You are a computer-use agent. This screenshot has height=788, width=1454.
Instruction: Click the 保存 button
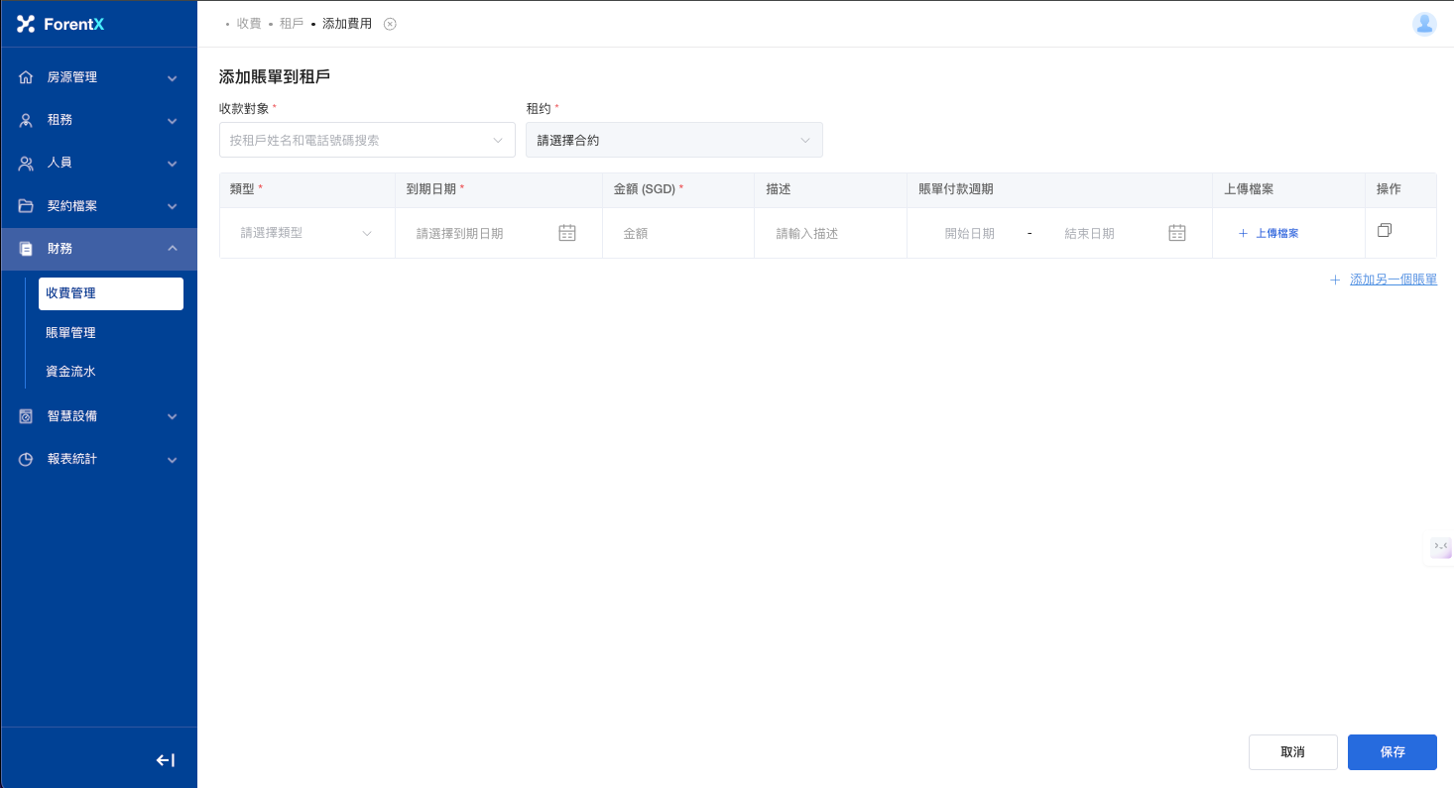[x=1392, y=752]
